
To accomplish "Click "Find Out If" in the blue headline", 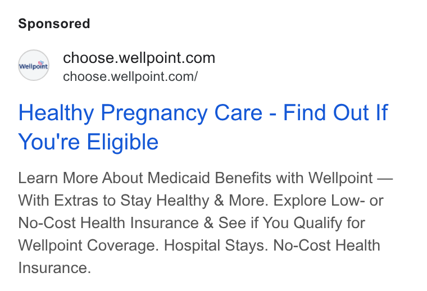I will pos(335,112).
